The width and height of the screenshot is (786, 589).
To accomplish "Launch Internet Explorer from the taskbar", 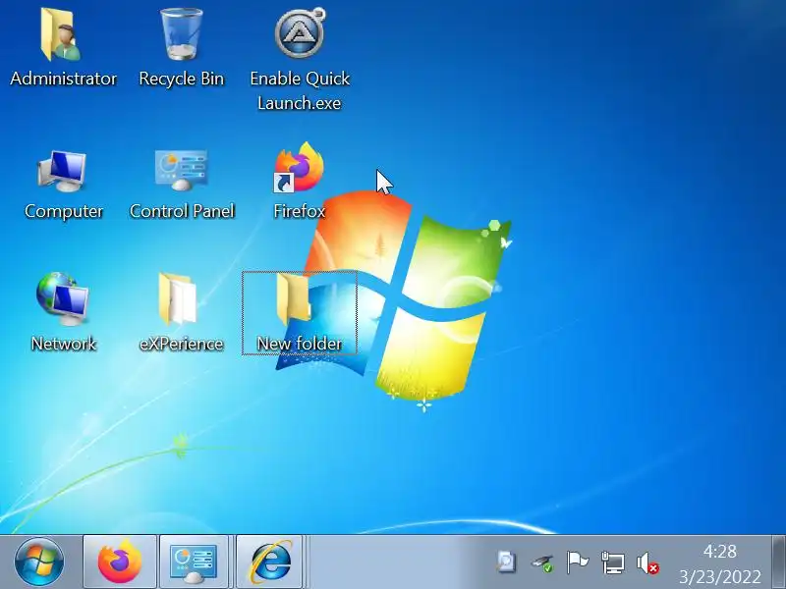I will (x=271, y=562).
